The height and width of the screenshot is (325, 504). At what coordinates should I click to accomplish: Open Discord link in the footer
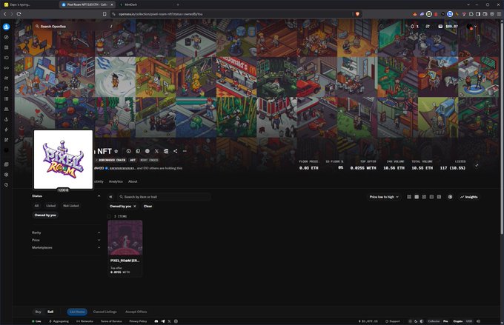pos(156,321)
